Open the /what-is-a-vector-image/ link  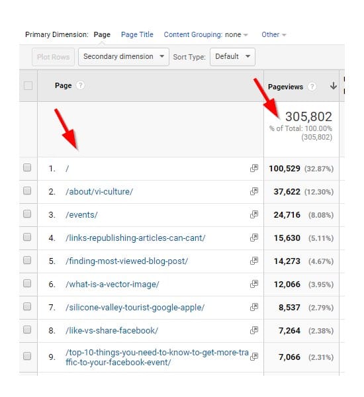(113, 285)
